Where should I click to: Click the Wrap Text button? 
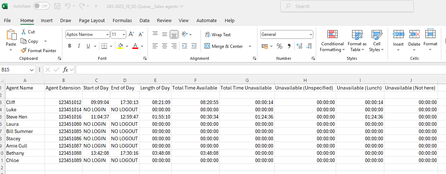point(218,35)
